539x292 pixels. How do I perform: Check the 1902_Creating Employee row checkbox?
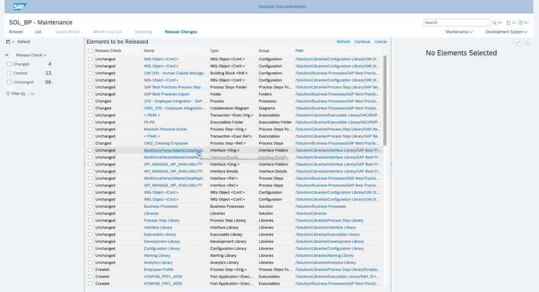click(90, 143)
